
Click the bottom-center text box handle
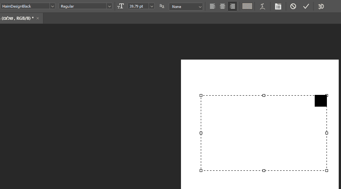point(264,170)
